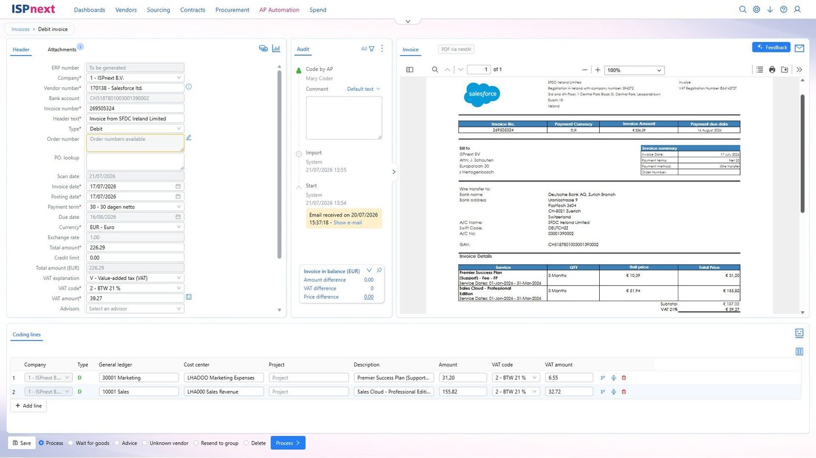This screenshot has height=458, width=816.
Task: Select the Wait for goods radio option
Action: [x=71, y=443]
